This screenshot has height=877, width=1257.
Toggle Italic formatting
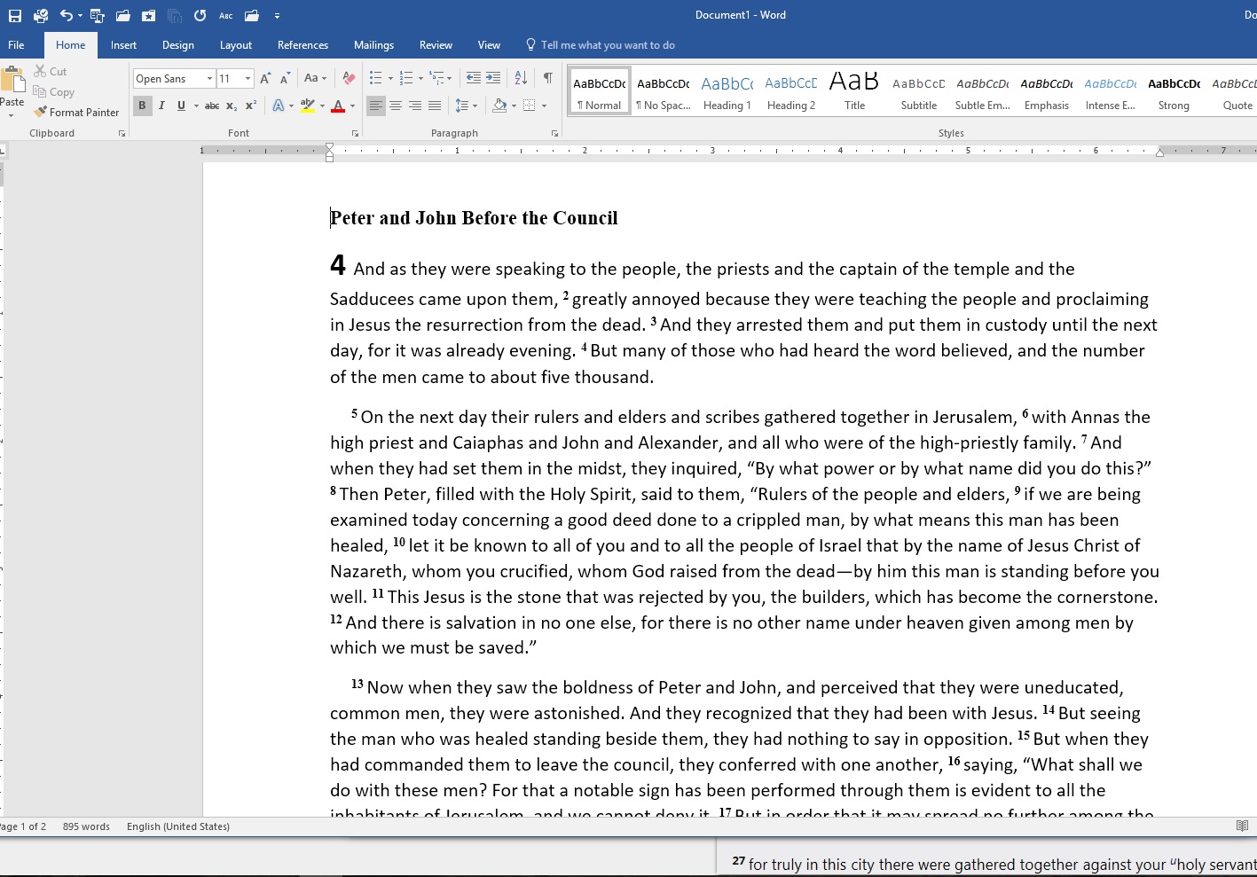[161, 106]
